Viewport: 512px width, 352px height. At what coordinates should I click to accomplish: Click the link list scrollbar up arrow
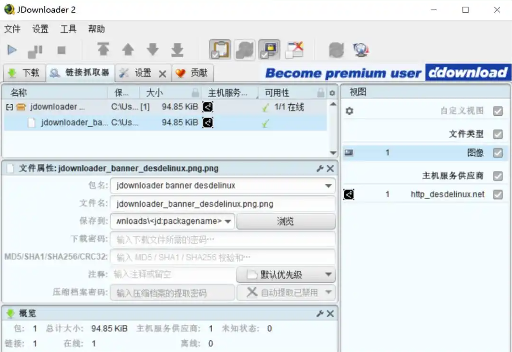point(333,104)
